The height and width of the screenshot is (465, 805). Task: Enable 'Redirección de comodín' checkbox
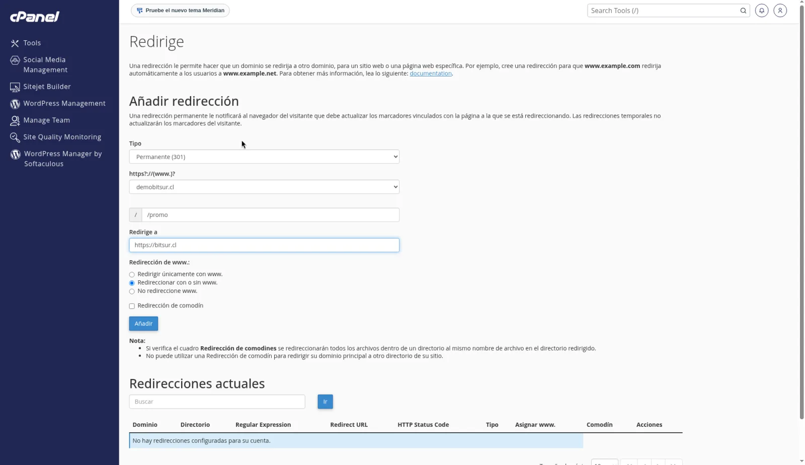pos(132,306)
